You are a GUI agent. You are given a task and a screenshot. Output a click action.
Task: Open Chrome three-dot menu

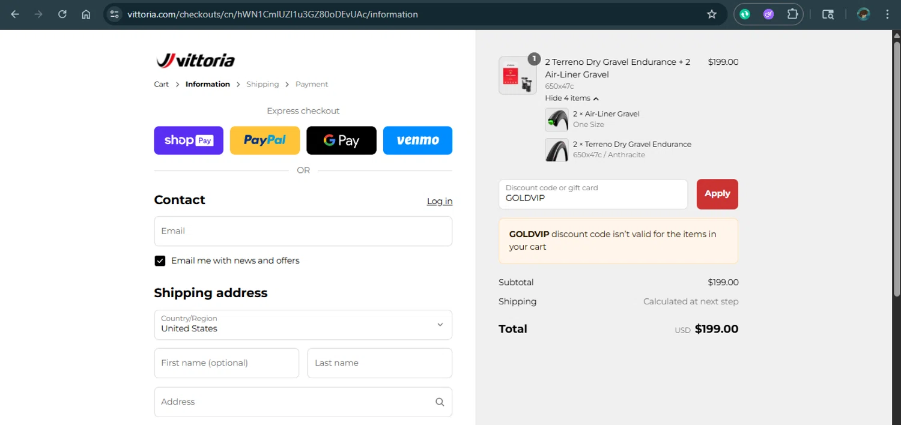click(x=887, y=14)
